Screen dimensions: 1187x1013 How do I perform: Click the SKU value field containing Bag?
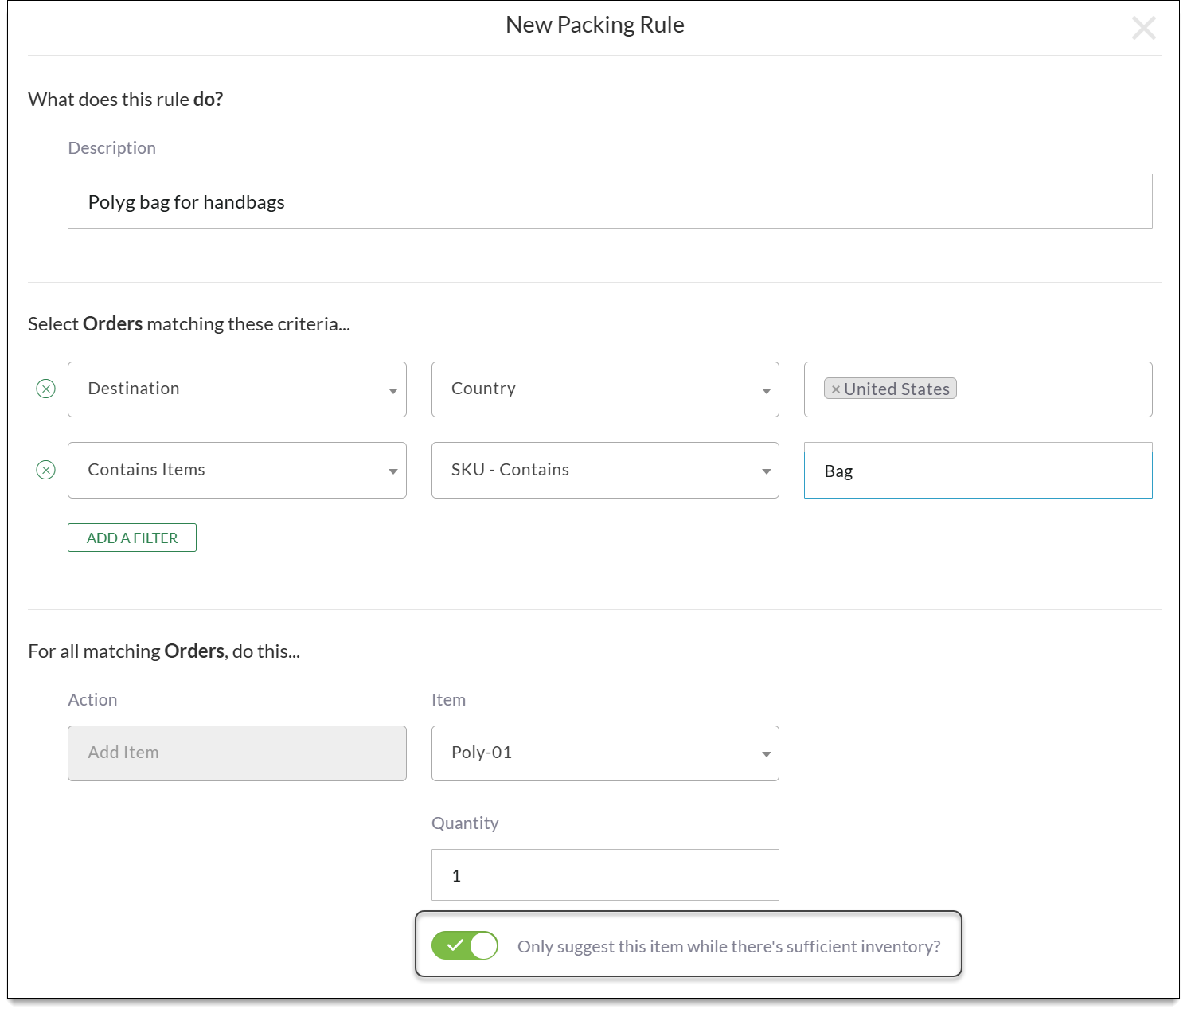(x=978, y=471)
